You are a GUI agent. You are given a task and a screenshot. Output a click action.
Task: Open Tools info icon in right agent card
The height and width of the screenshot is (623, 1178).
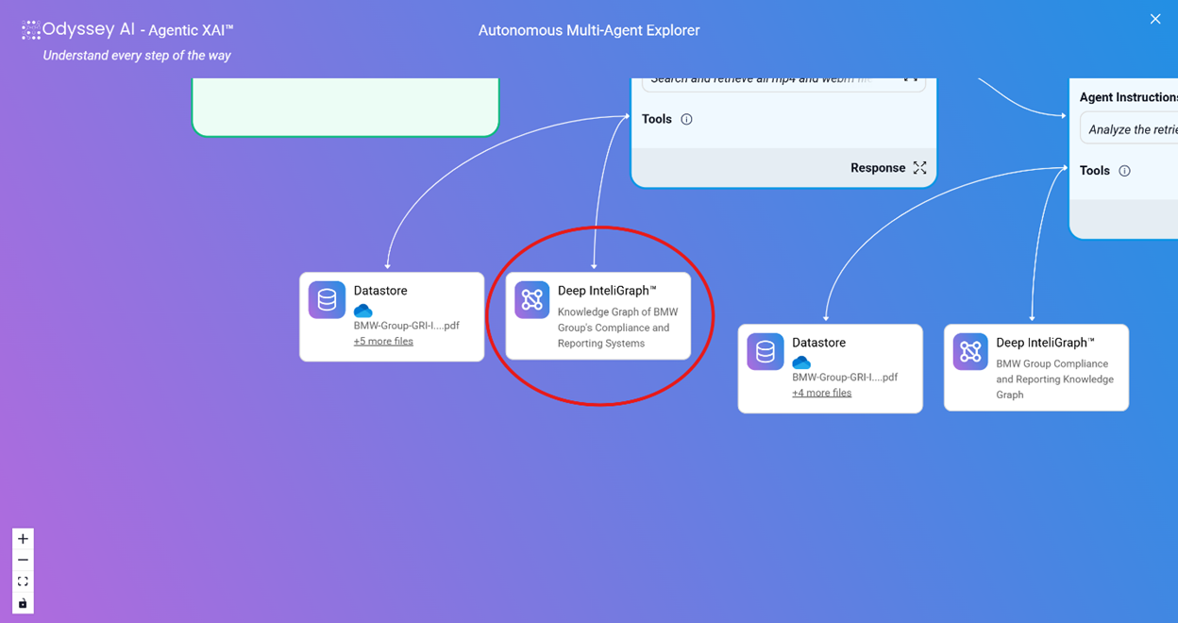[1124, 171]
